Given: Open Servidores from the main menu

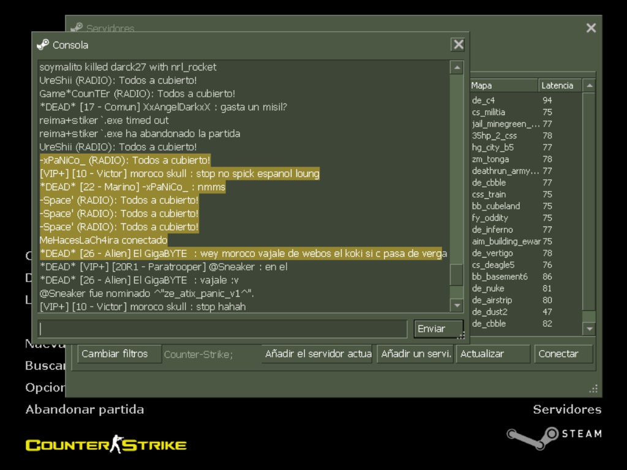Looking at the screenshot, I should tap(567, 409).
